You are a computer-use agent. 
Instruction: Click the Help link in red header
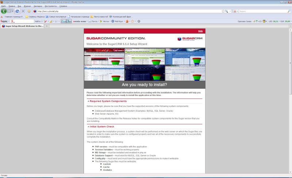200,31
